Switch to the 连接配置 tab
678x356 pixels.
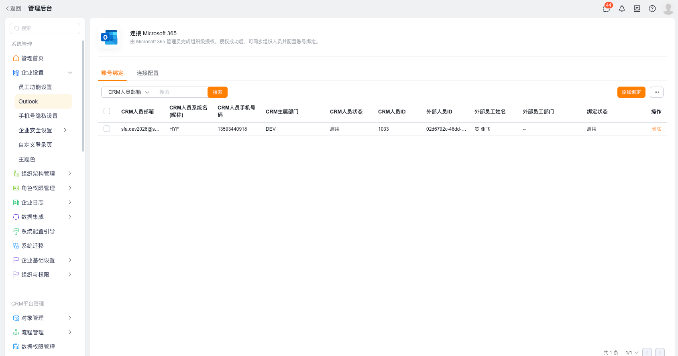pyautogui.click(x=148, y=73)
